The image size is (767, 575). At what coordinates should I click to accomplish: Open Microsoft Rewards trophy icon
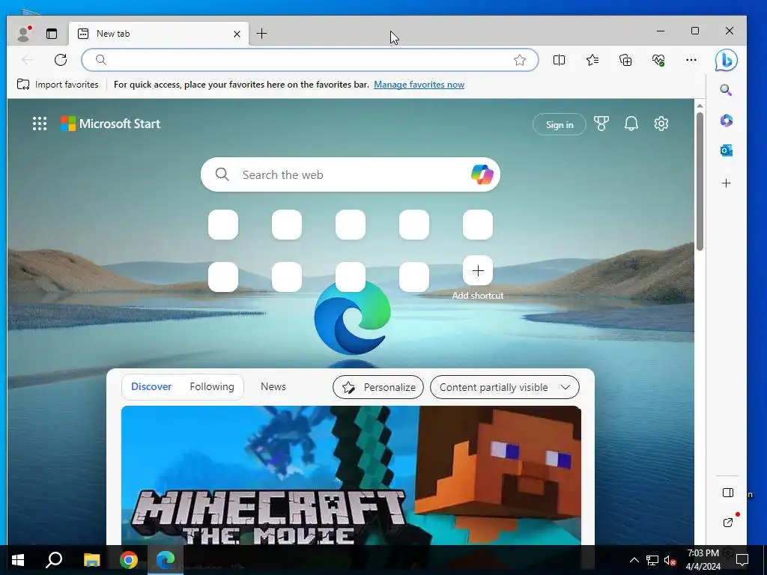(x=601, y=124)
